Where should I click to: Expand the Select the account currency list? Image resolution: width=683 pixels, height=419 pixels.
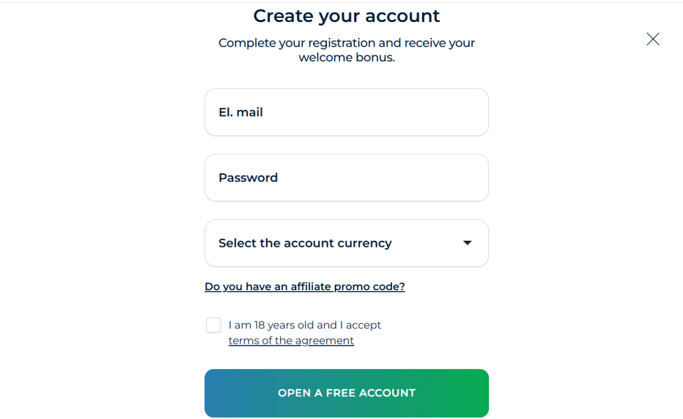coord(346,243)
